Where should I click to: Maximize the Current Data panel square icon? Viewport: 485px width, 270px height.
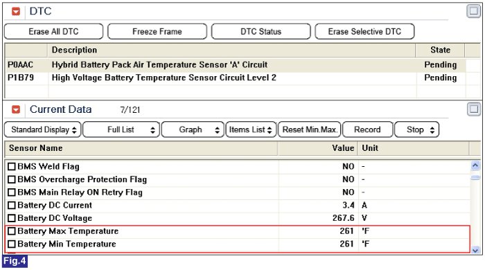[474, 109]
